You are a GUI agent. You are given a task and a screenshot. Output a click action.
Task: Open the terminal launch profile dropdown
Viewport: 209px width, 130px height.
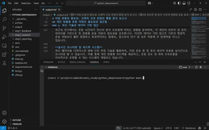(x=192, y=67)
